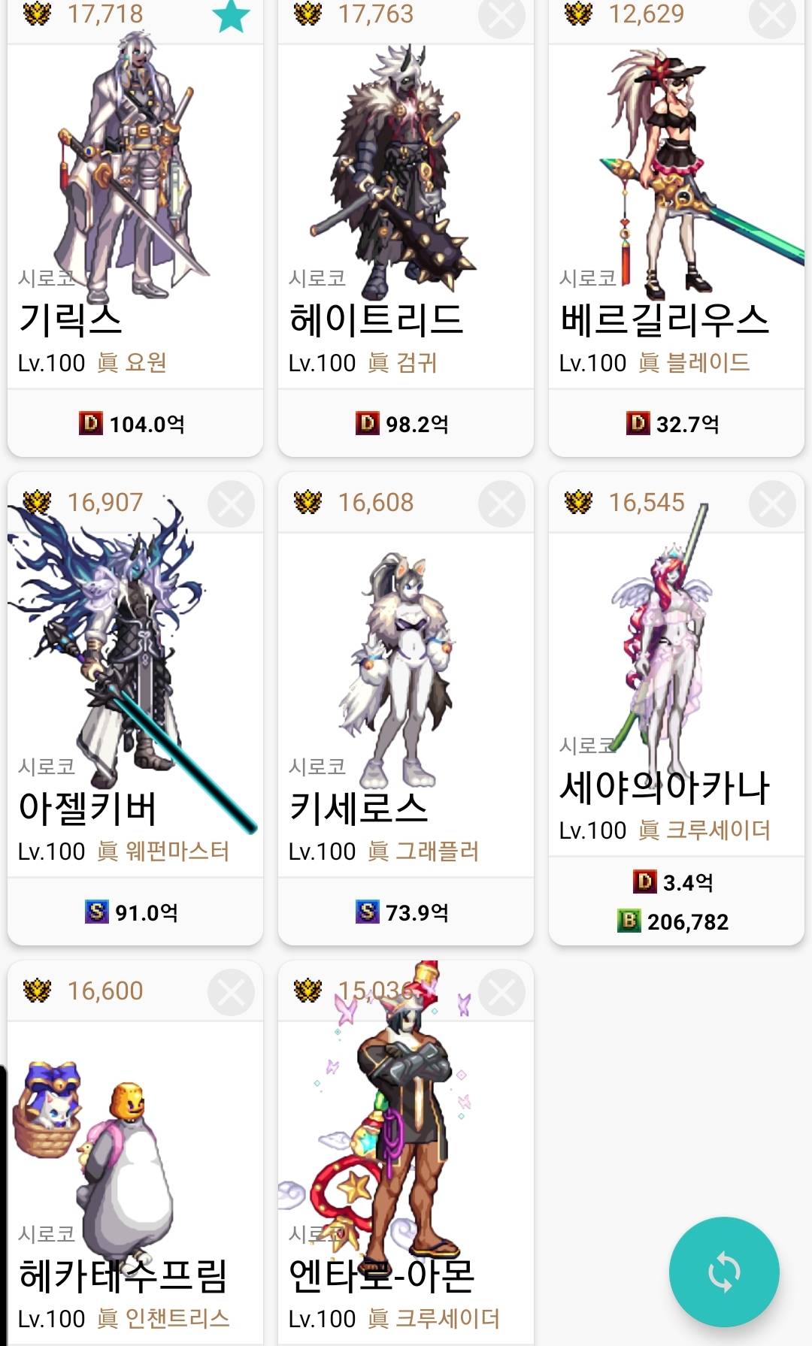Remove the 키세로스 card with X
Screen dimensions: 812x1346
pos(501,504)
